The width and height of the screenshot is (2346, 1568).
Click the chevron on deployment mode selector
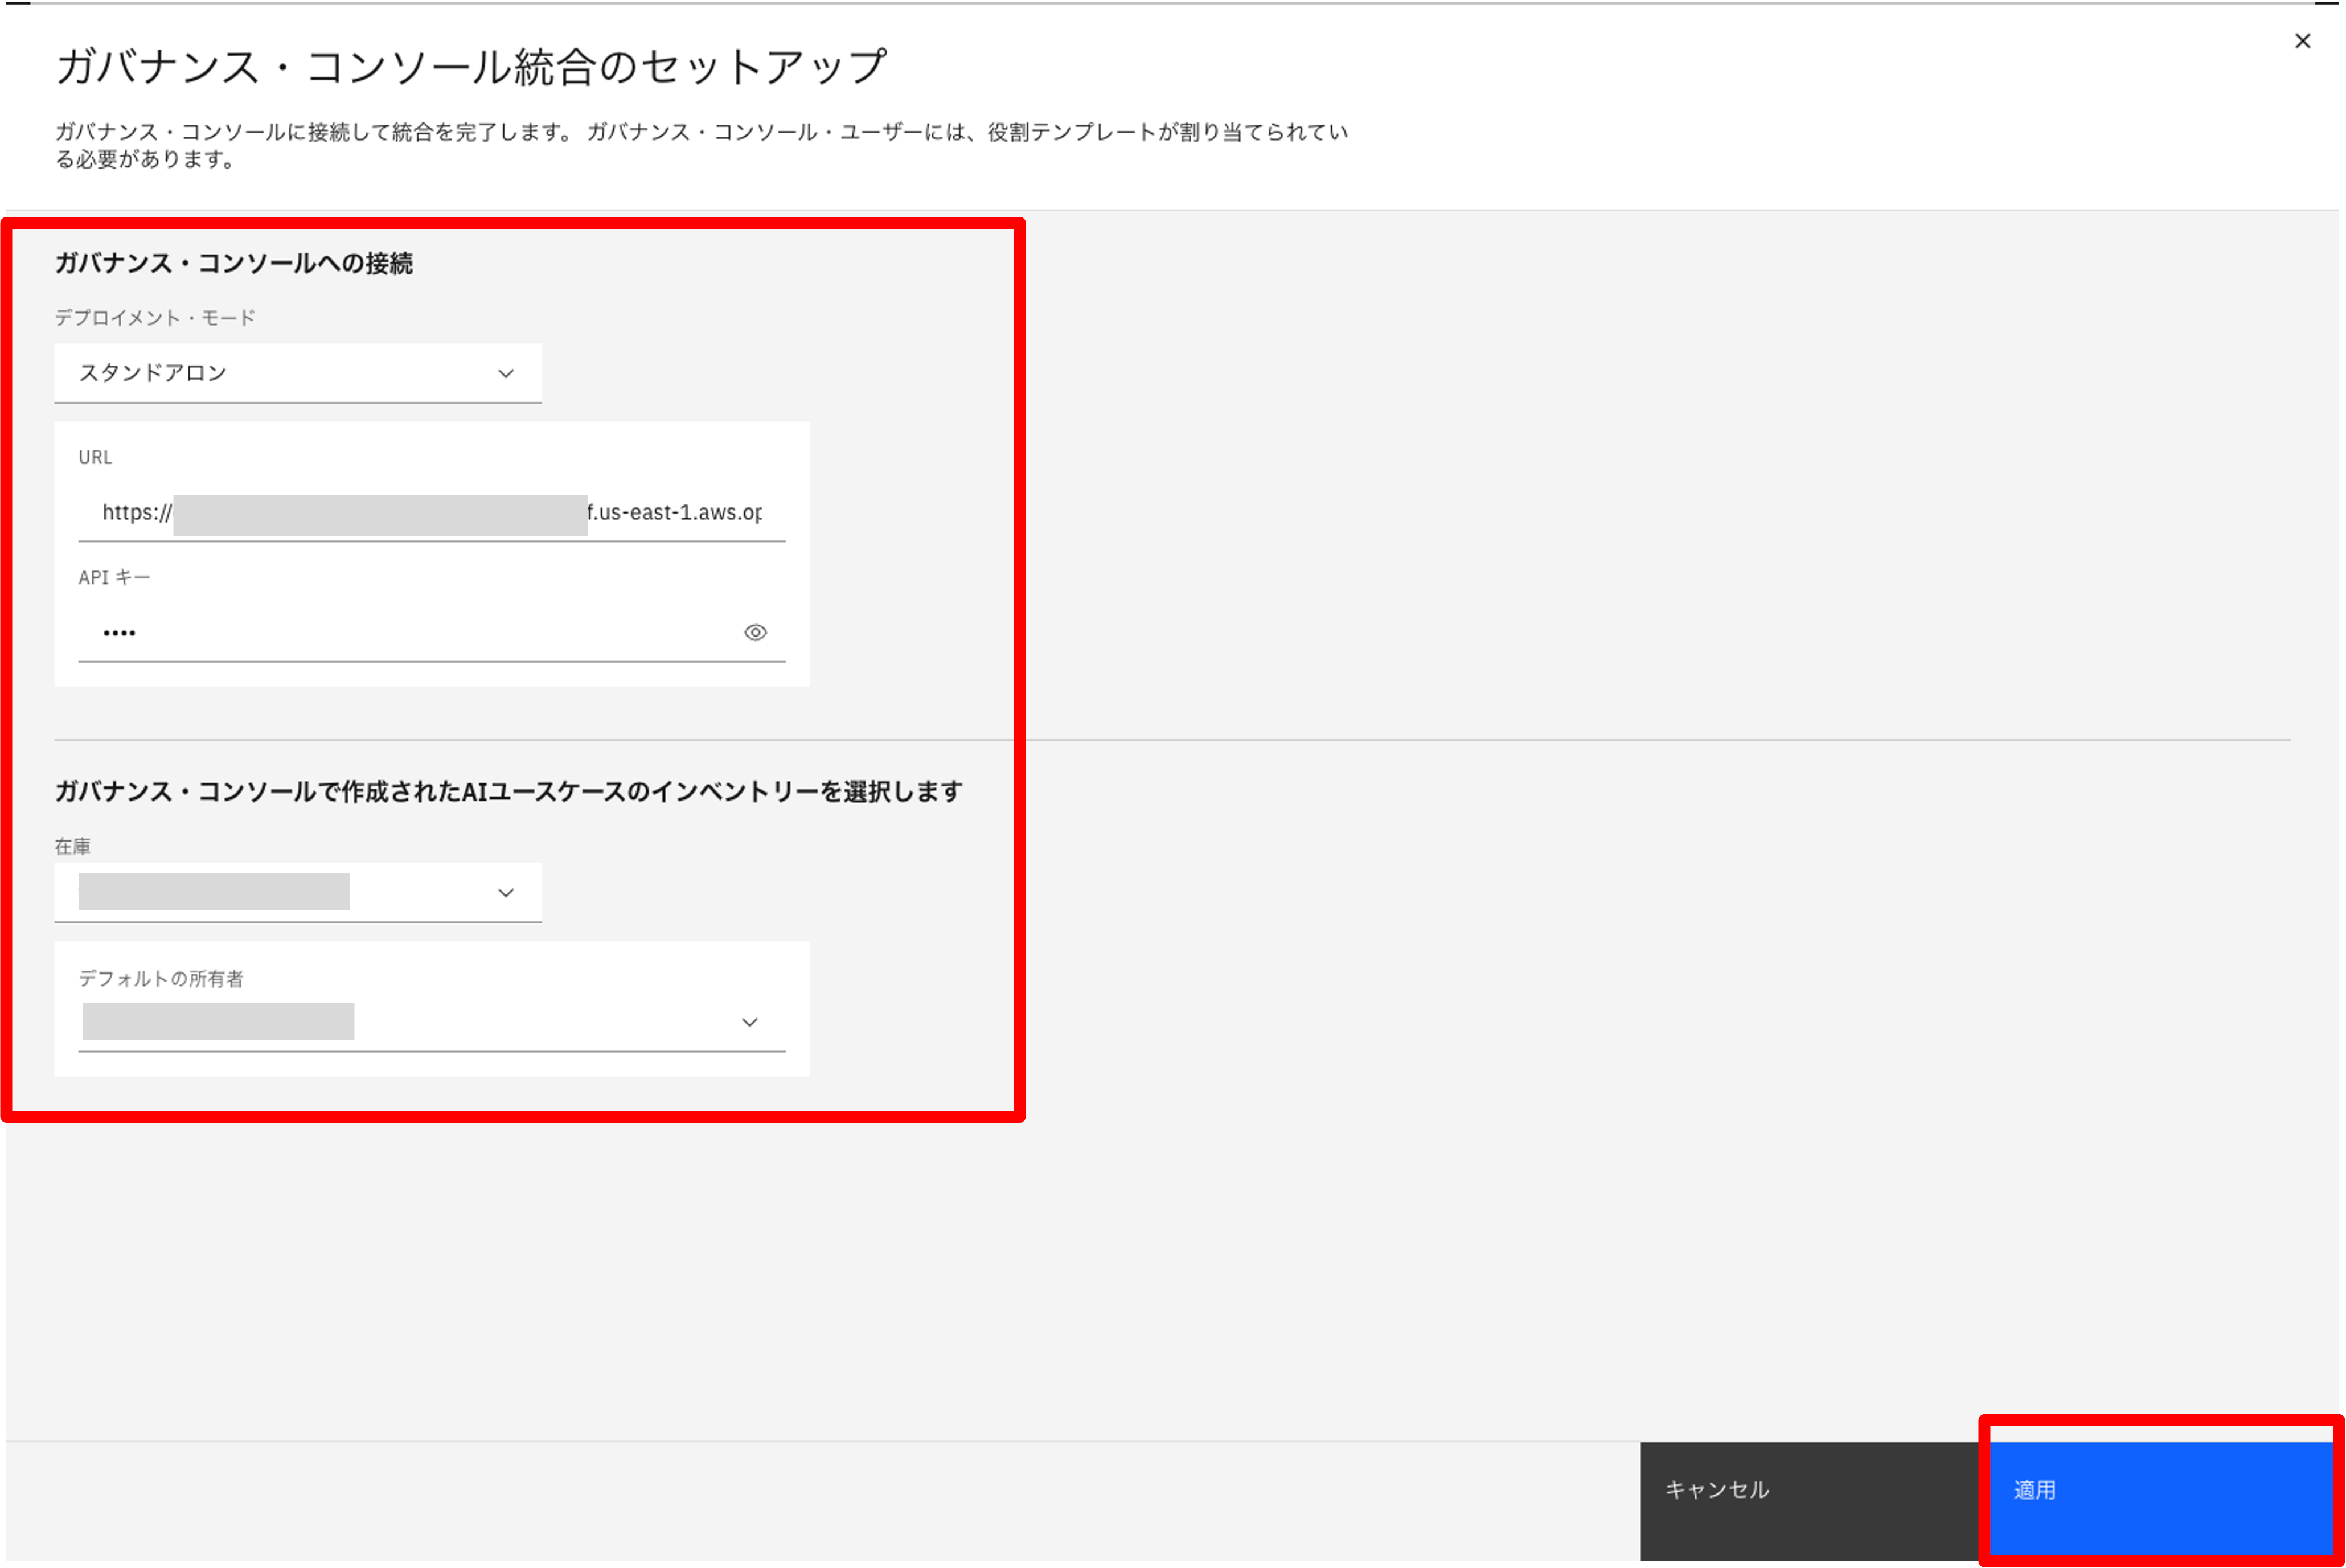pos(506,373)
